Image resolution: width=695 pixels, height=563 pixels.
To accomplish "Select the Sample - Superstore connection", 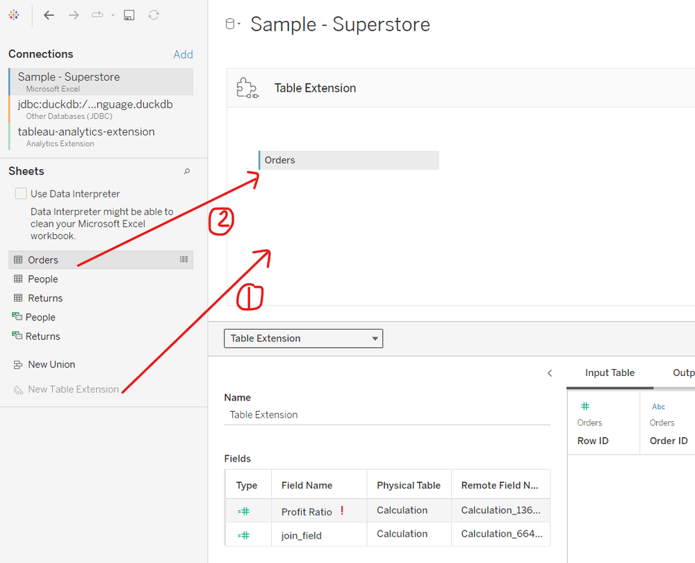I will 101,81.
